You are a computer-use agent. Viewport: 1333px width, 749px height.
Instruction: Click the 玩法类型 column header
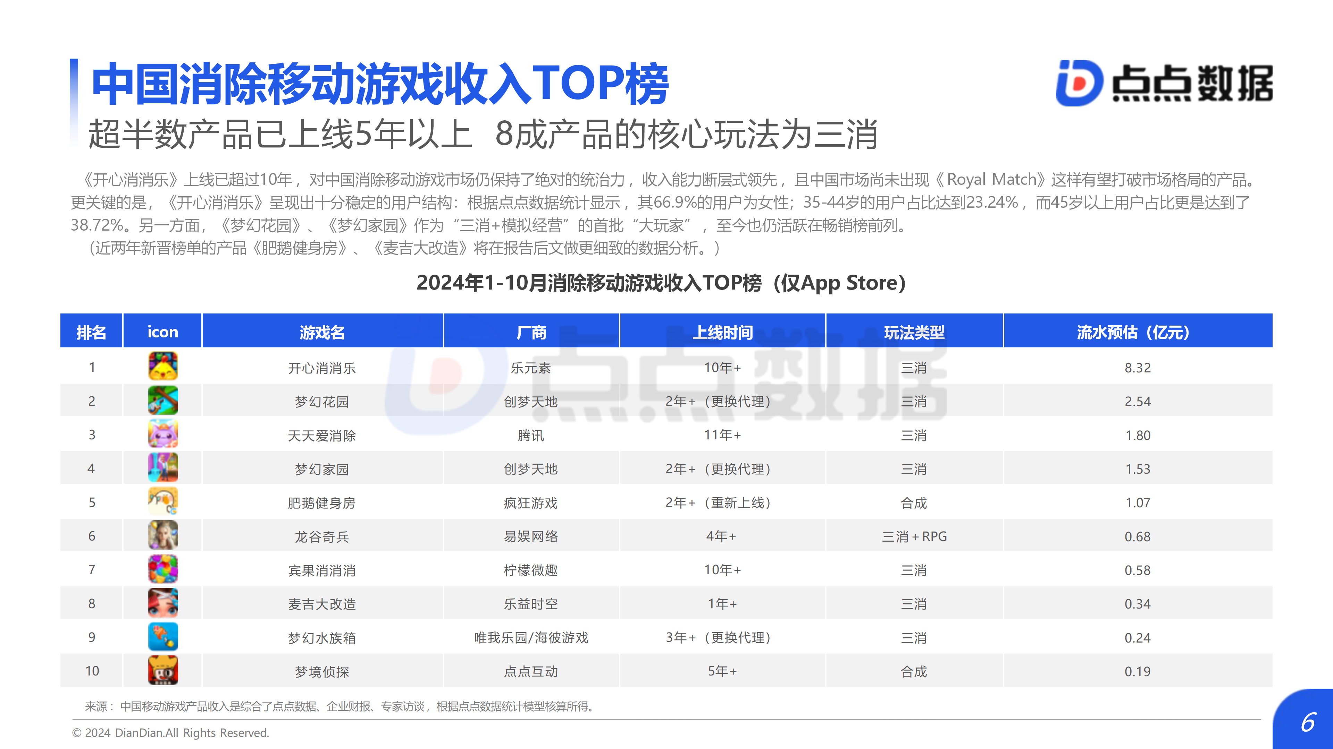coord(914,332)
